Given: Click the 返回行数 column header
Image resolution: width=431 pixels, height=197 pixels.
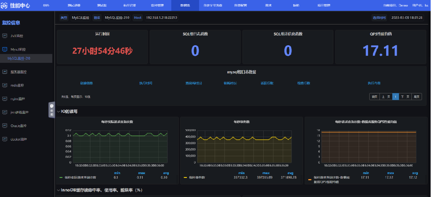Looking at the screenshot, I should (x=267, y=83).
